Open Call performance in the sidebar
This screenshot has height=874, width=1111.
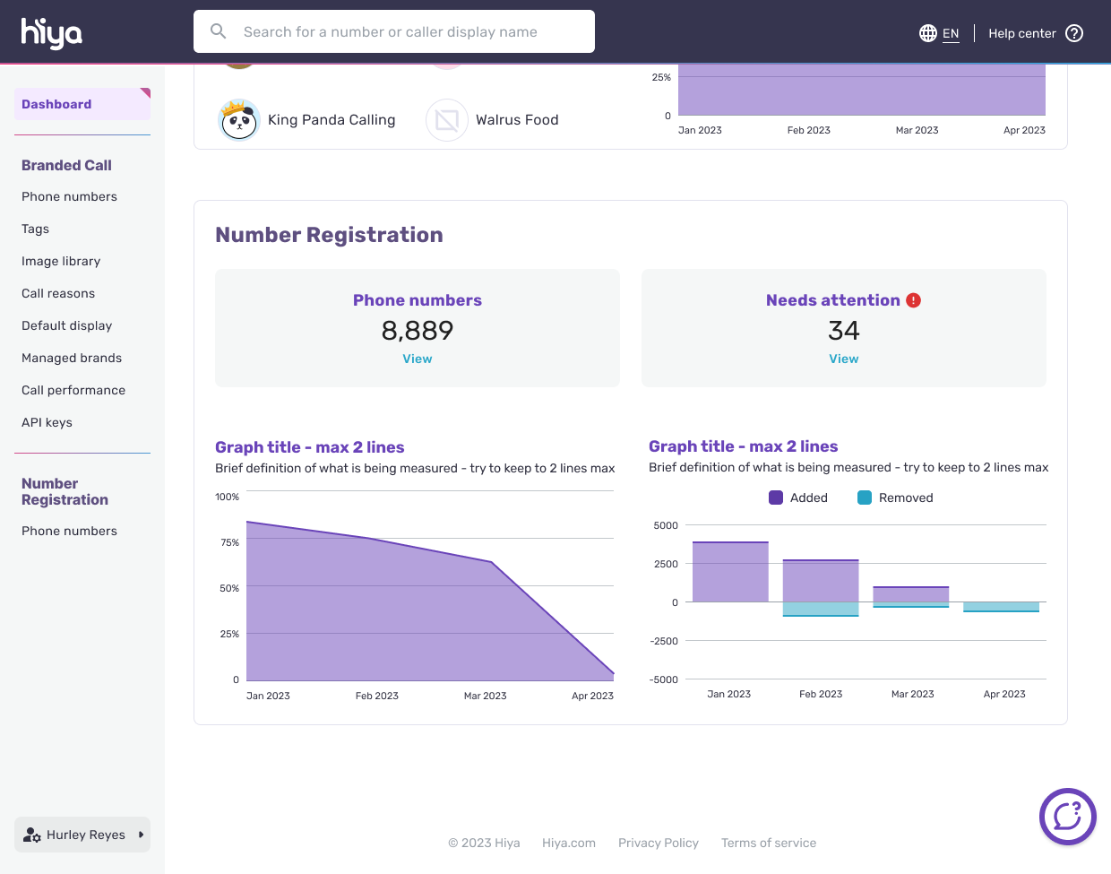(73, 390)
